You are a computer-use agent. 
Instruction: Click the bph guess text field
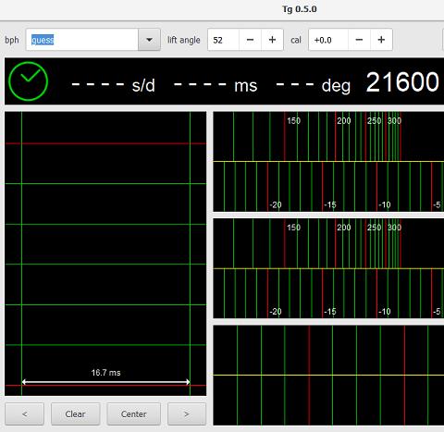click(x=82, y=40)
